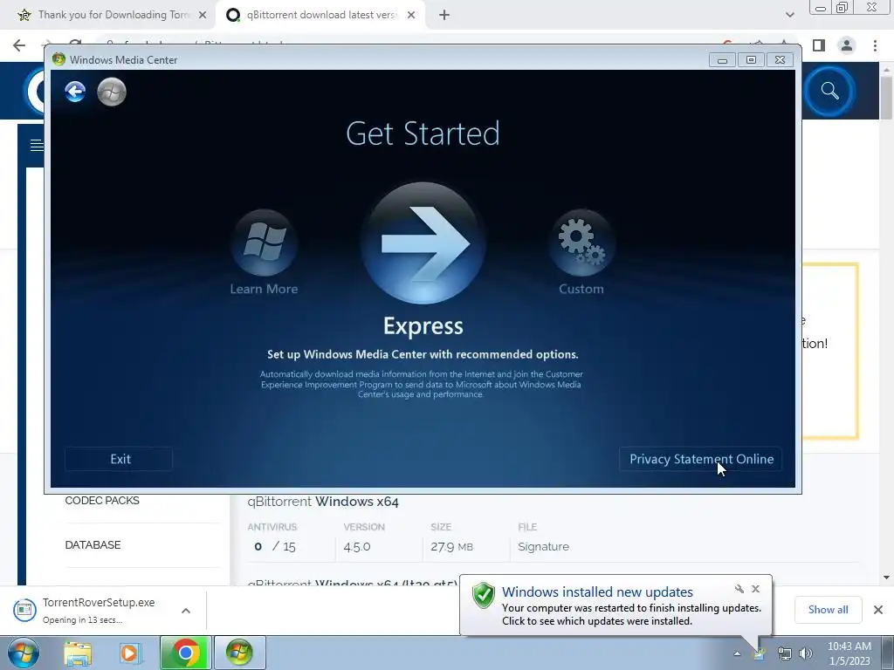Viewport: 894px width, 670px height.
Task: Switch to qBittorrent download tab
Action: 320,15
